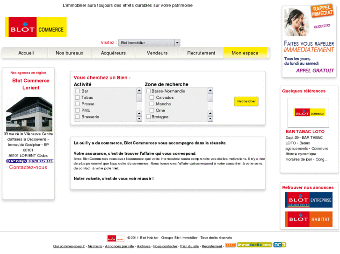Open the Mentions footer link
This screenshot has height=254, width=340.
point(95,246)
